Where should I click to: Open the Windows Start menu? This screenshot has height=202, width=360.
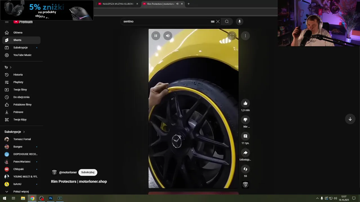pyautogui.click(x=4, y=198)
